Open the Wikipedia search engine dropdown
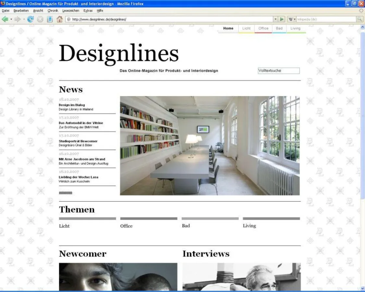 [292, 19]
